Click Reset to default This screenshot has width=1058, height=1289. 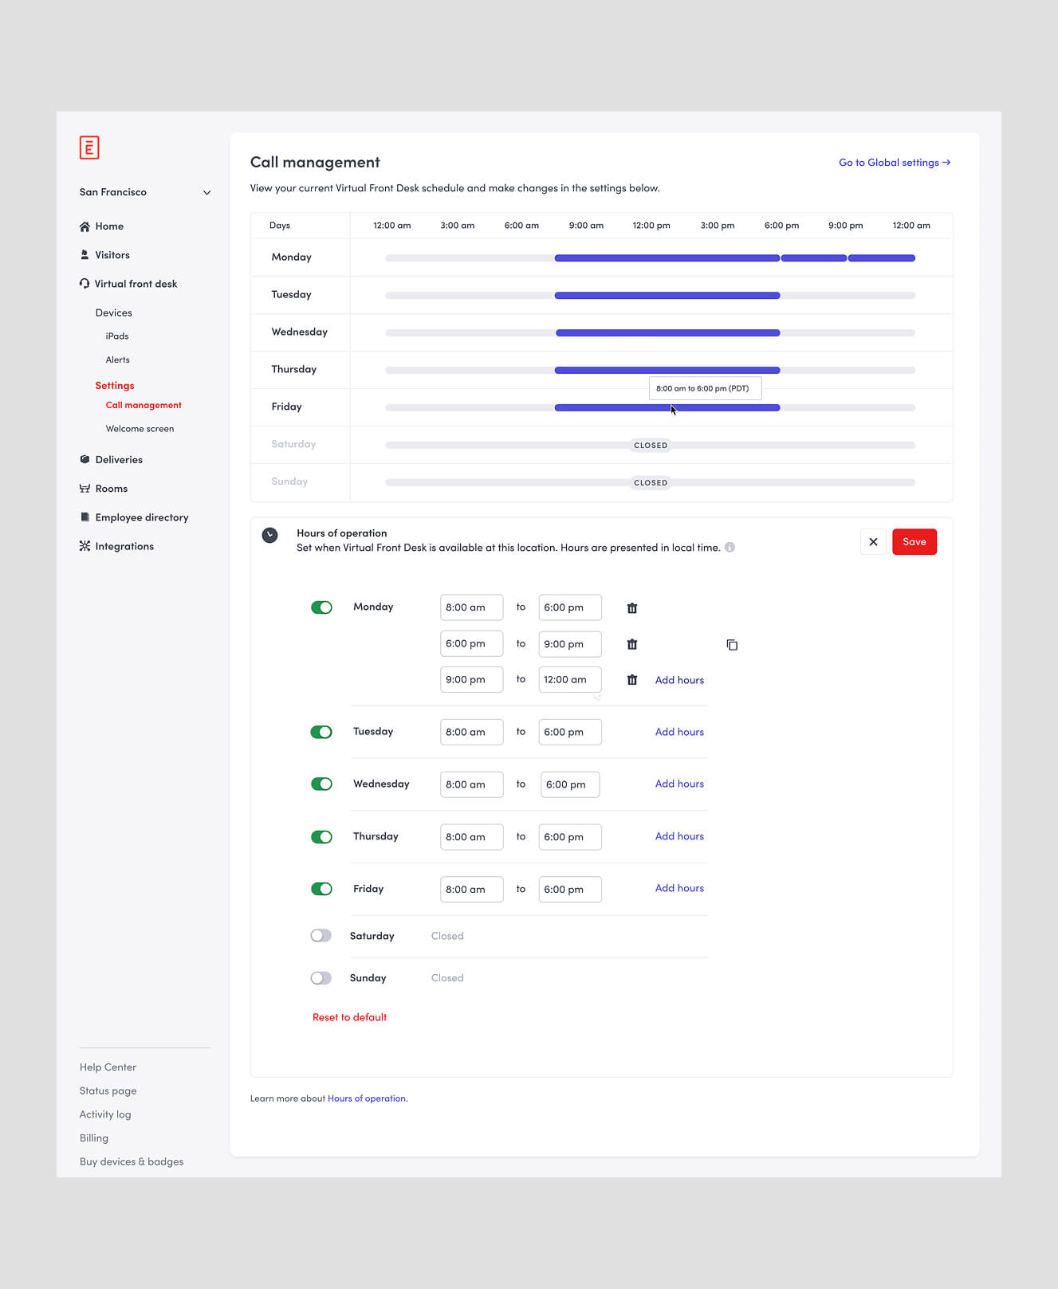click(349, 1017)
